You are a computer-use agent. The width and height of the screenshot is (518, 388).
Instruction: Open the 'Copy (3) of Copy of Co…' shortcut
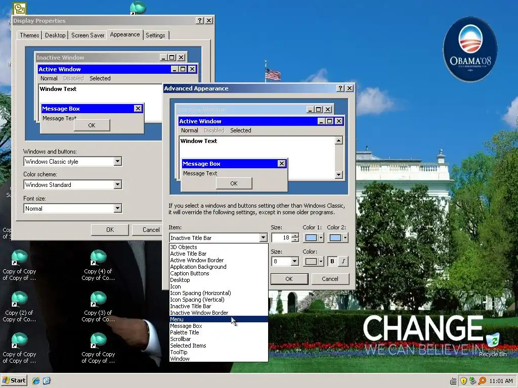(x=98, y=307)
